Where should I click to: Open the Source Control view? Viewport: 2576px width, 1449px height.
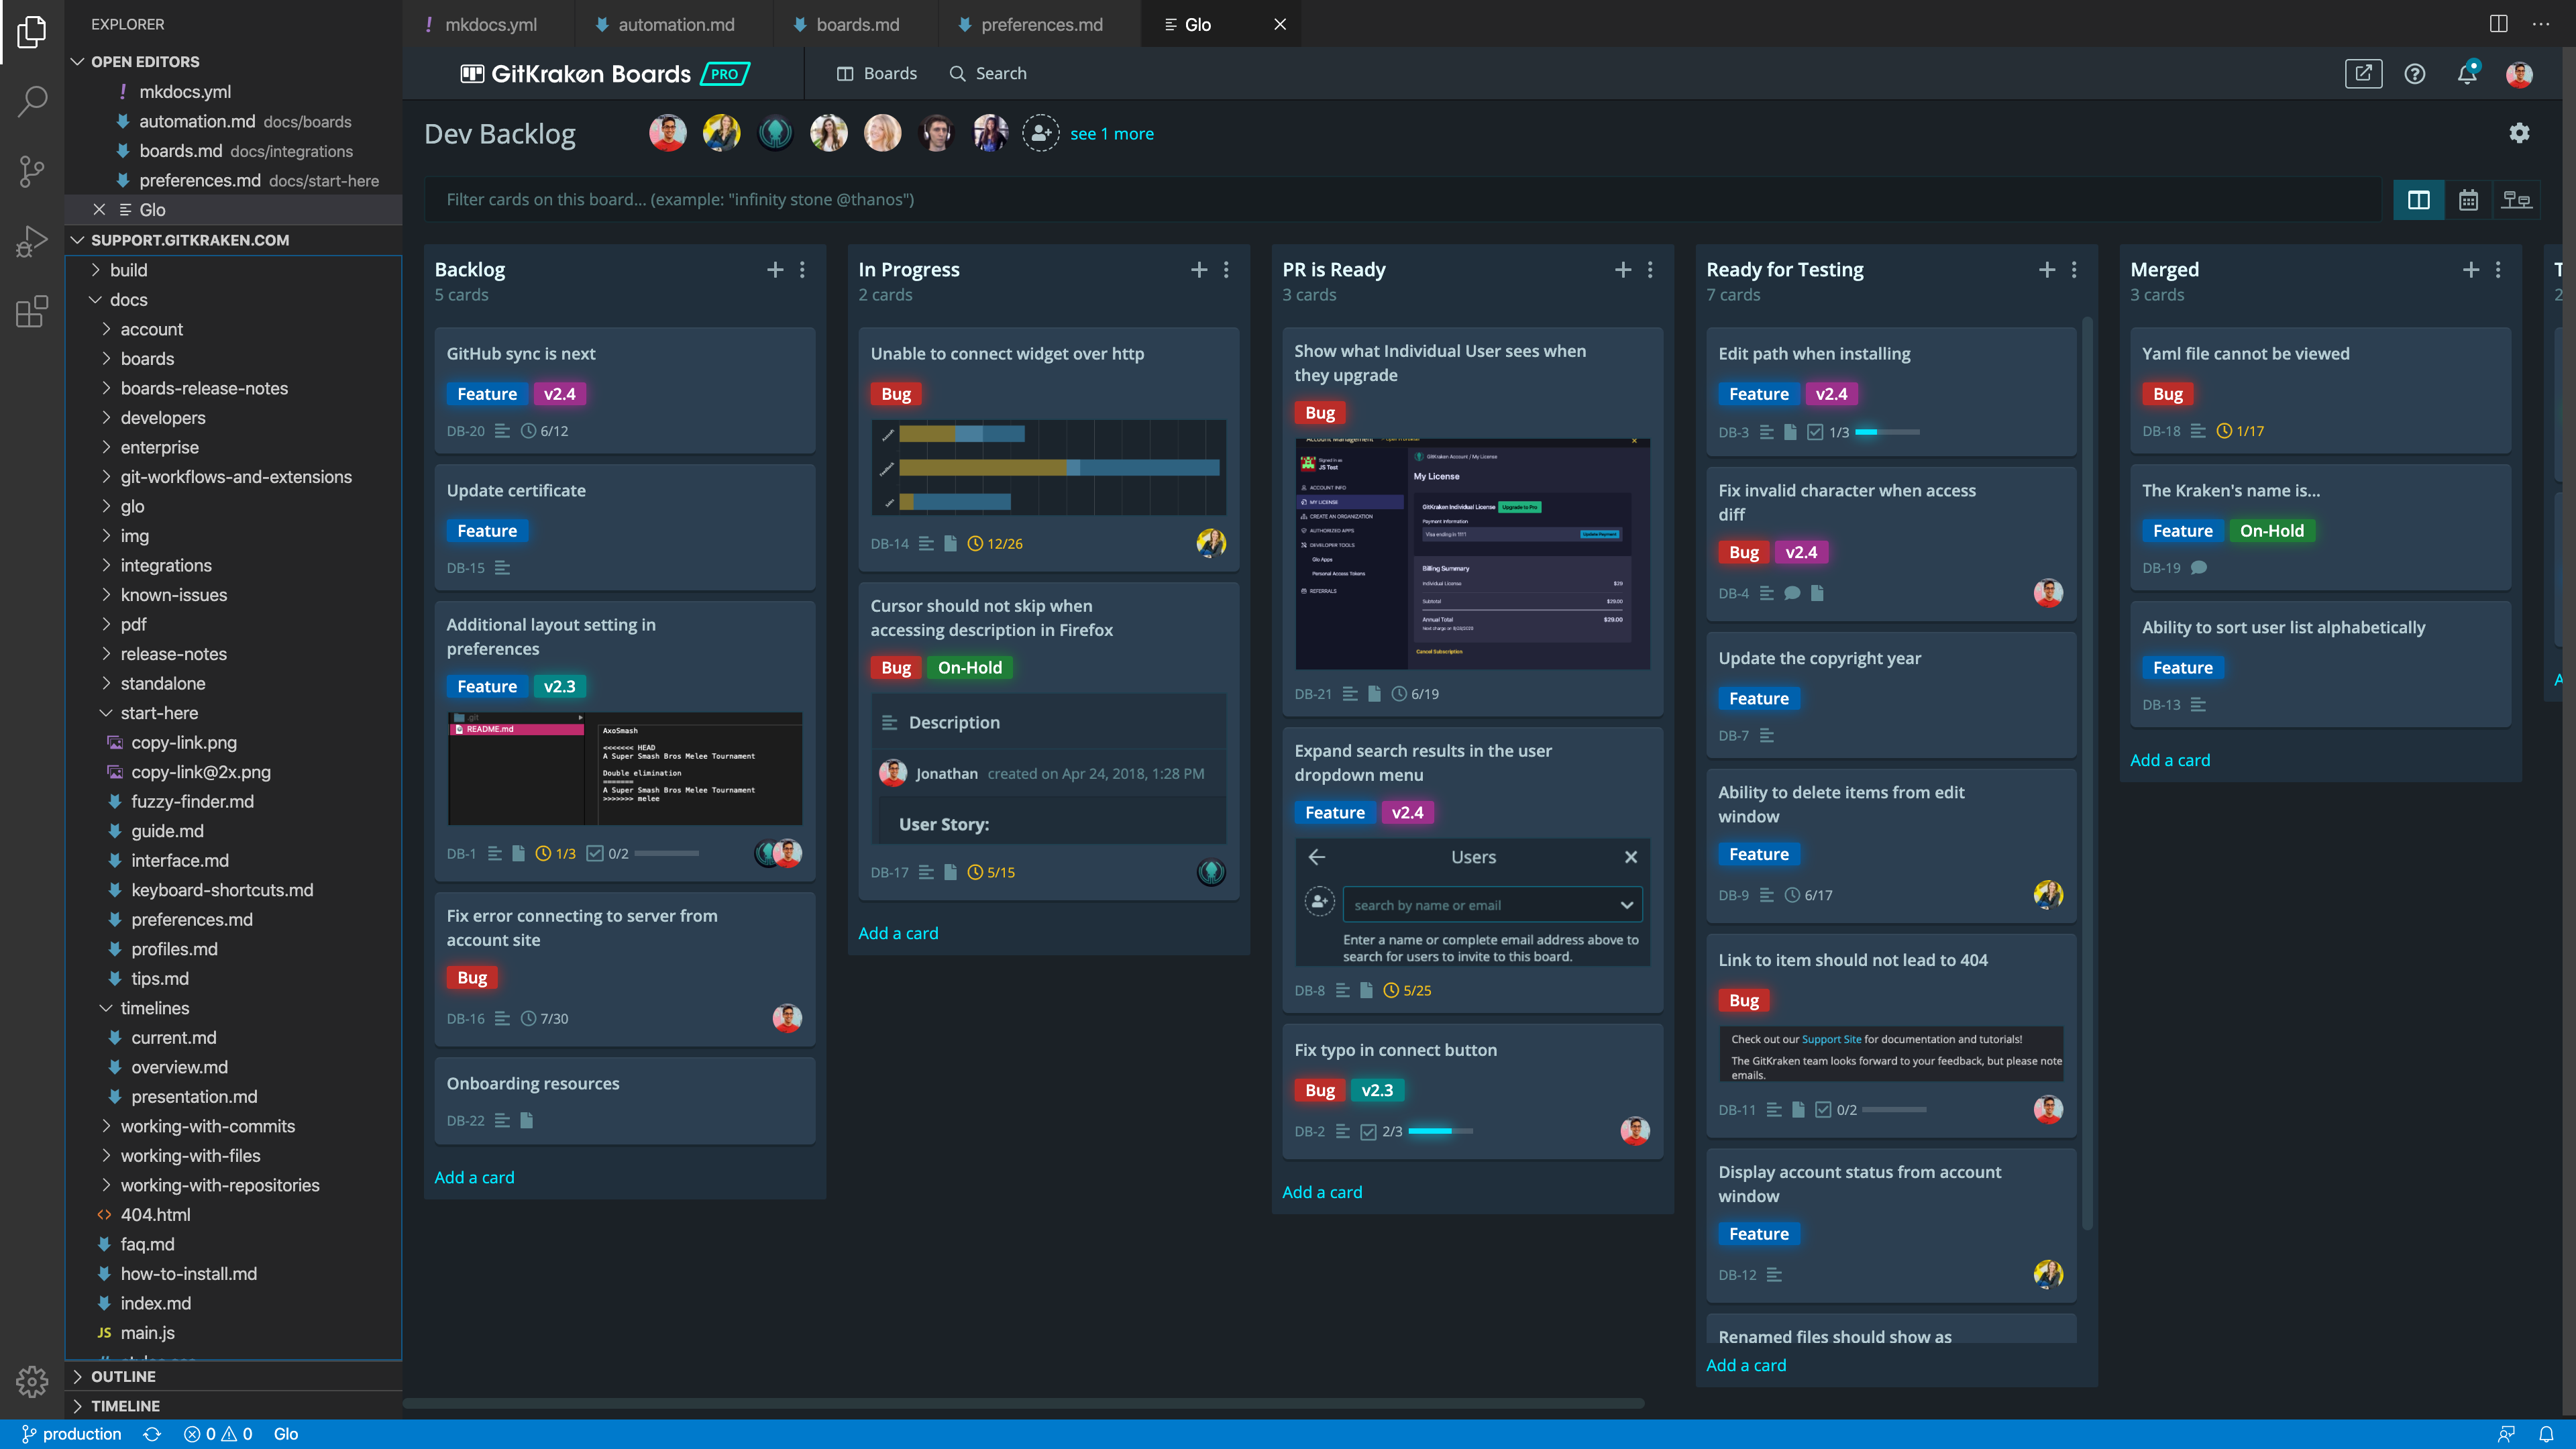pos(32,171)
